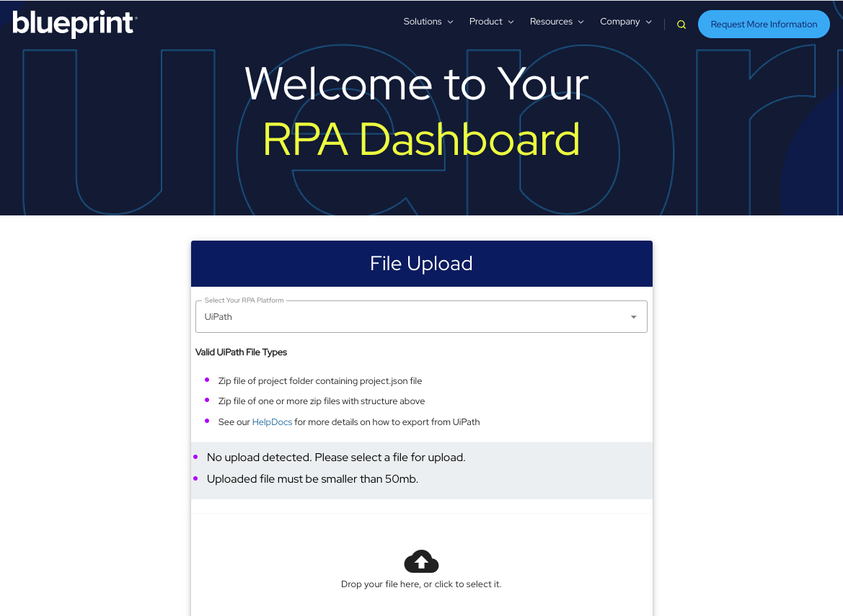This screenshot has height=616, width=843.
Task: Open the Solutions menu
Action: click(423, 22)
